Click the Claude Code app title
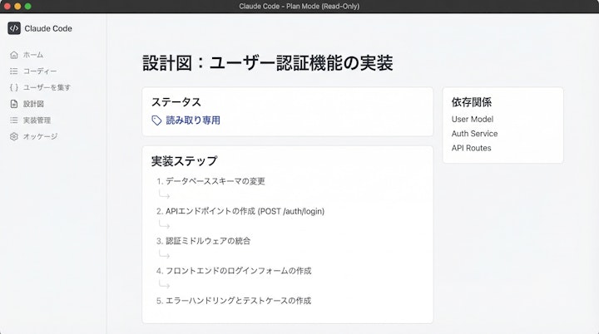This screenshot has width=599, height=334. [x=48, y=28]
